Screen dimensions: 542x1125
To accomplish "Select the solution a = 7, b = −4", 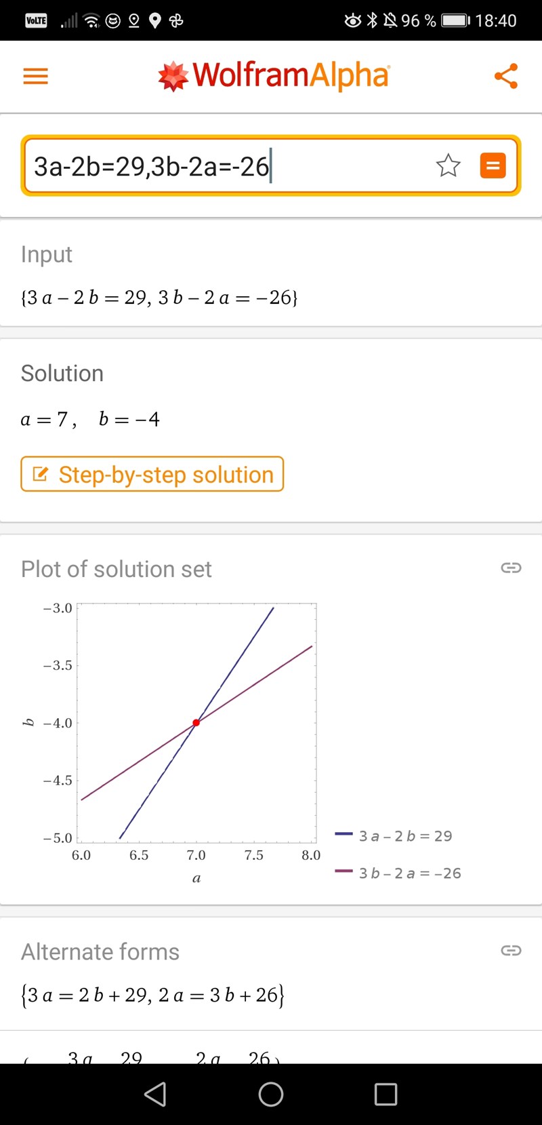I will tap(90, 419).
